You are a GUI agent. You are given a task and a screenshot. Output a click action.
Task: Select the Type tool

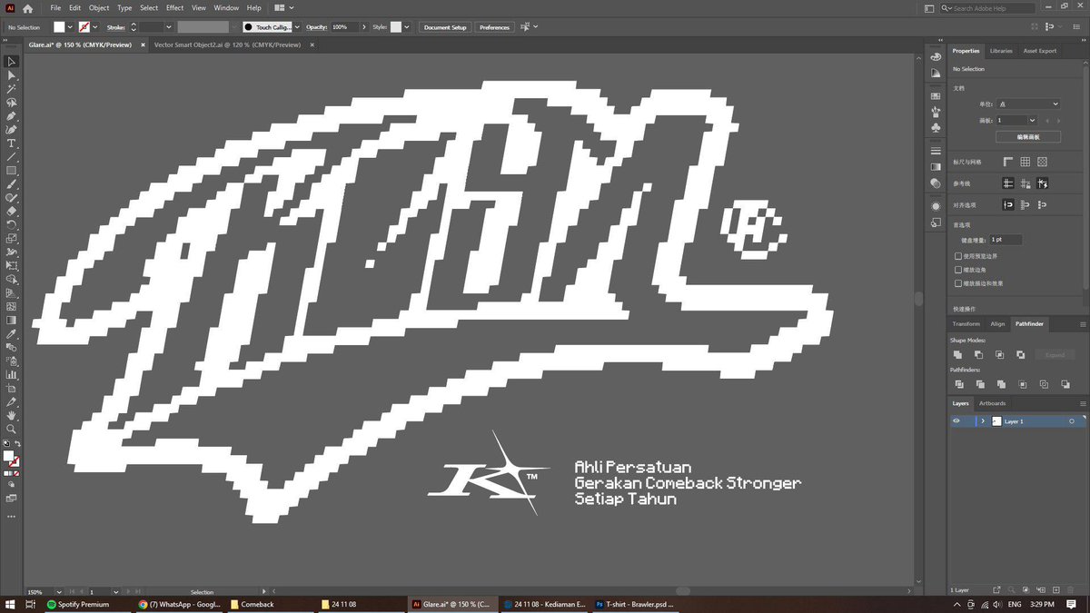12,143
